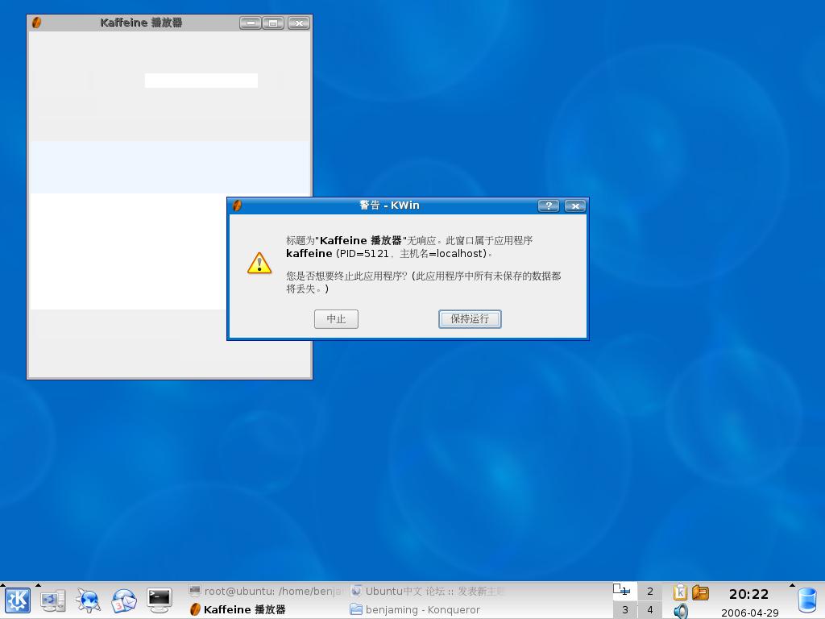Open the trash bin on the panel
825x619 pixels.
coord(807,600)
